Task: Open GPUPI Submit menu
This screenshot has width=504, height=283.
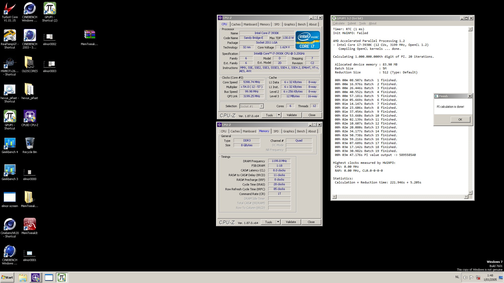Action: click(x=352, y=23)
